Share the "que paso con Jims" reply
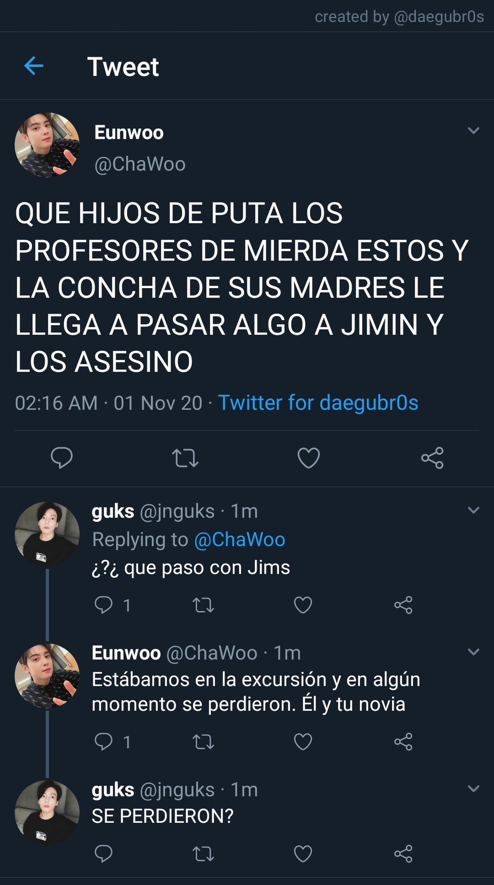 (403, 605)
